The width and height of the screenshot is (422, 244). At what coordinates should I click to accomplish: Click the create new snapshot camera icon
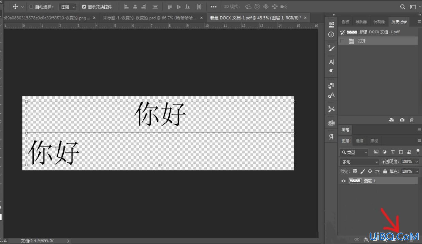(x=402, y=120)
